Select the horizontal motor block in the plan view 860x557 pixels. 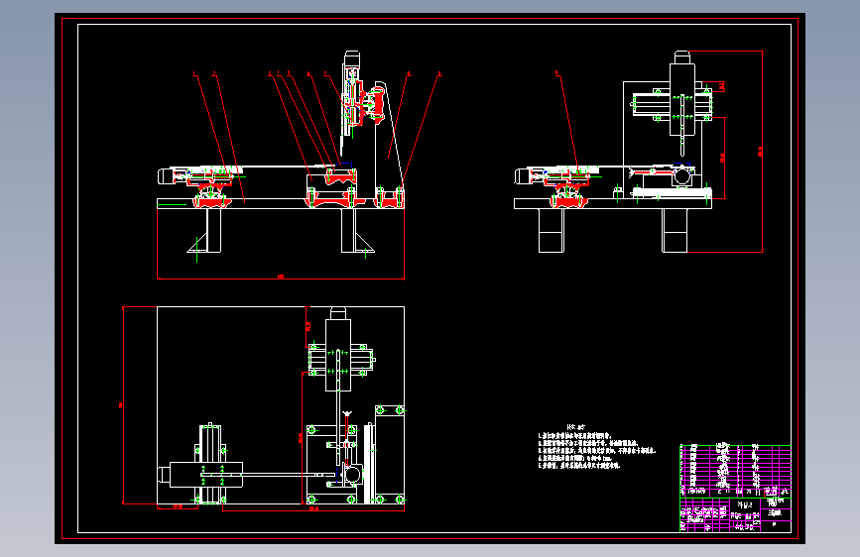(x=205, y=475)
